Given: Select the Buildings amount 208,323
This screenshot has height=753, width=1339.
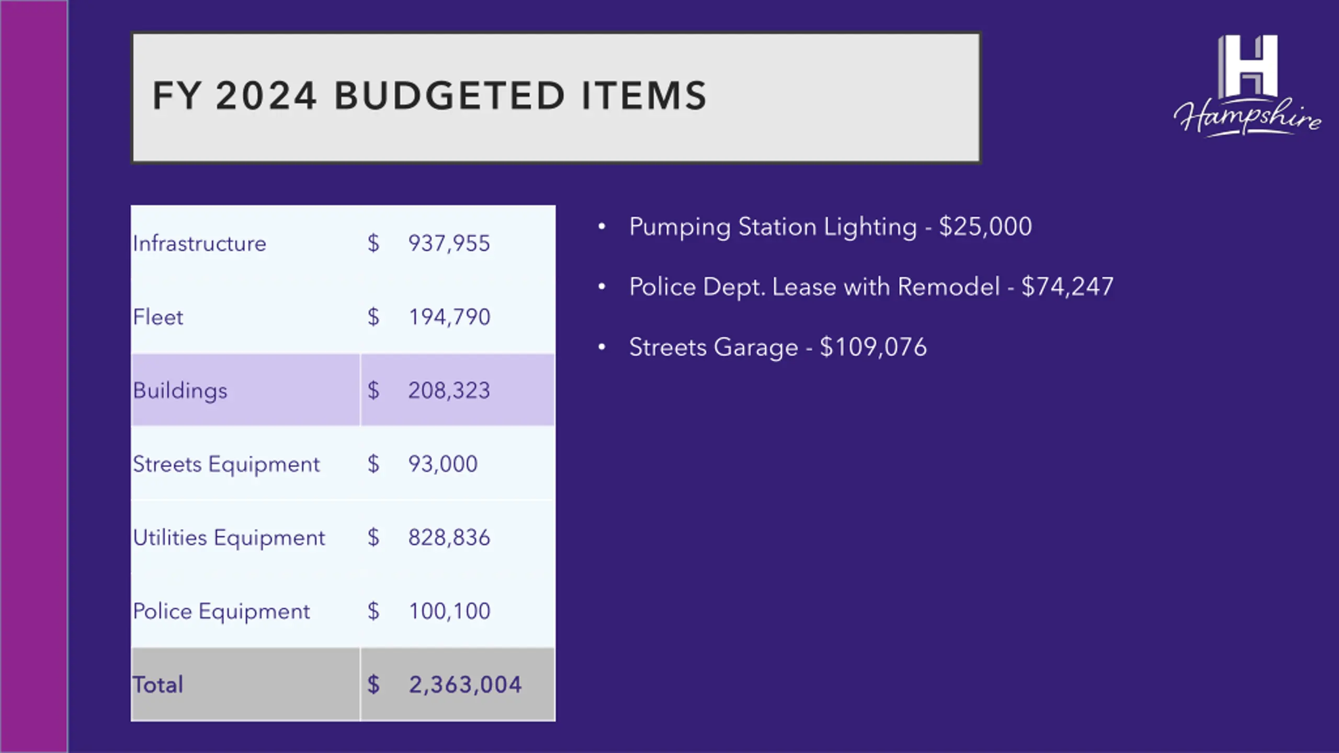Looking at the screenshot, I should click(x=449, y=391).
